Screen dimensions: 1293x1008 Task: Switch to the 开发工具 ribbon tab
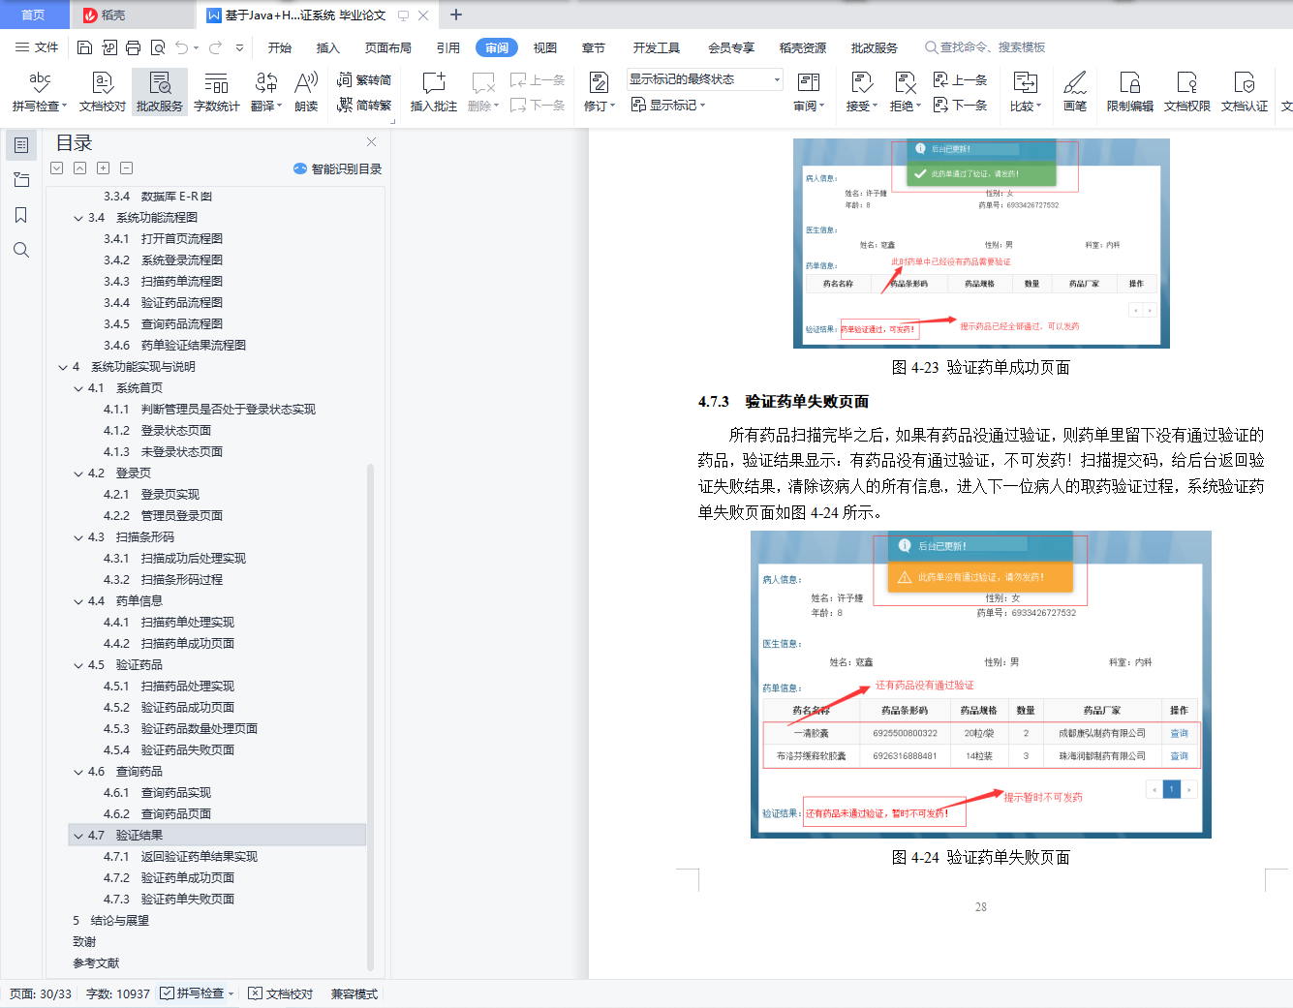657,47
